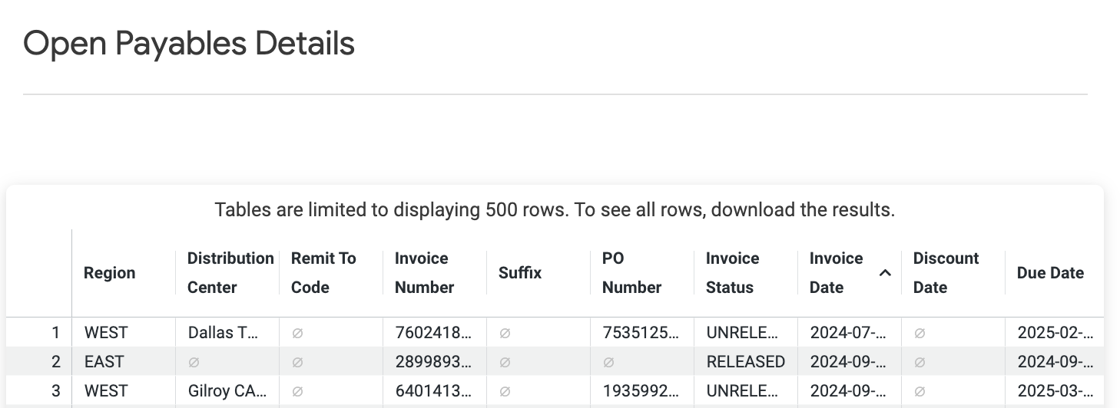Sort by the Due Date column header
Image resolution: width=1120 pixels, height=408 pixels.
pyautogui.click(x=1050, y=273)
